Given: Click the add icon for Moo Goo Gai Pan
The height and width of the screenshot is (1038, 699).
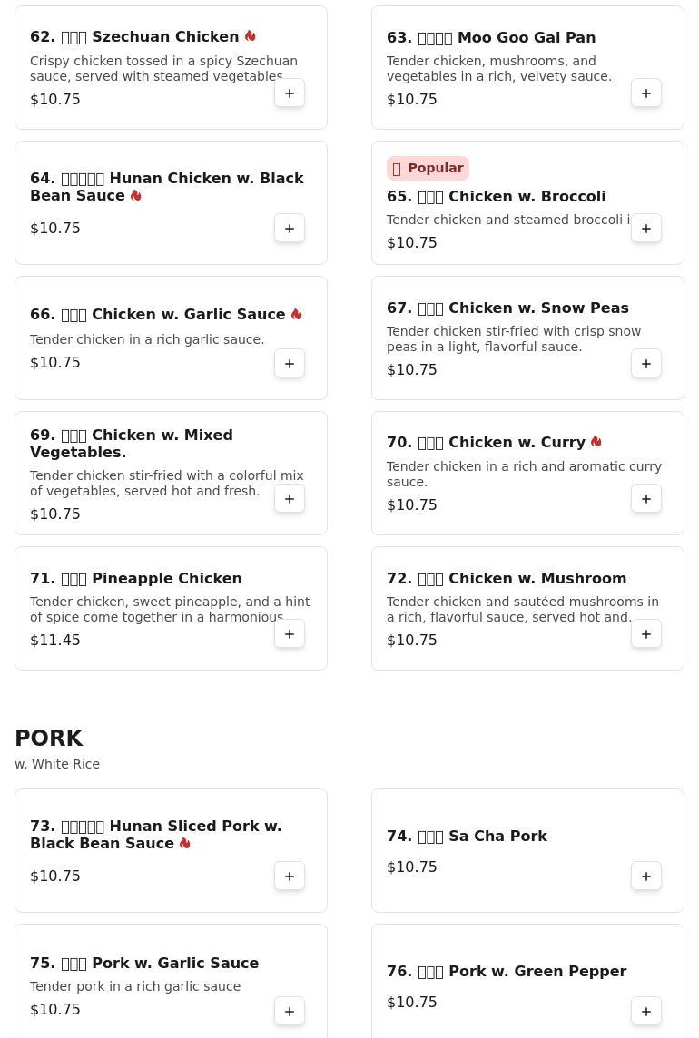Looking at the screenshot, I should (x=646, y=93).
